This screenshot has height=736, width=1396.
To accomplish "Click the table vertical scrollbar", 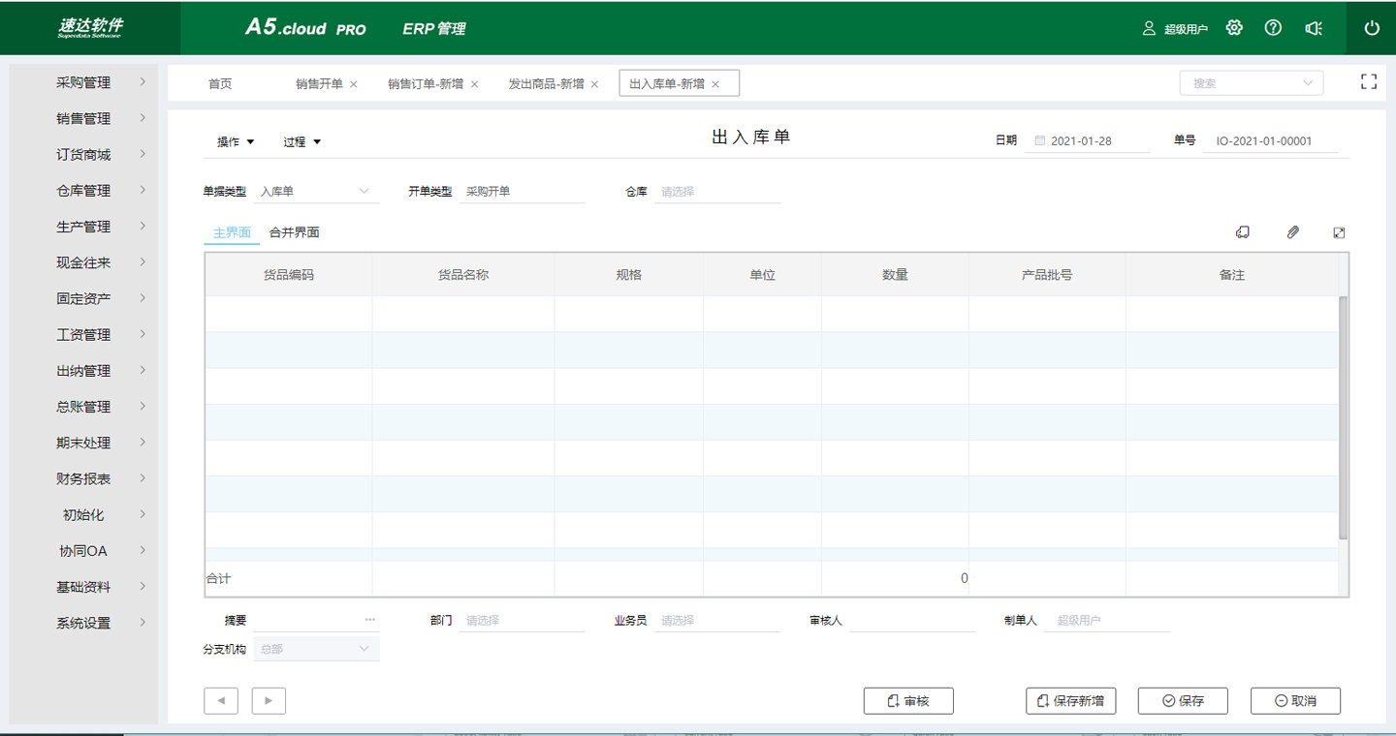I will 1343,417.
